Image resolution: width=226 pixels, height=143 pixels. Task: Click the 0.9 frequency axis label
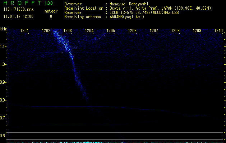tap(3, 82)
